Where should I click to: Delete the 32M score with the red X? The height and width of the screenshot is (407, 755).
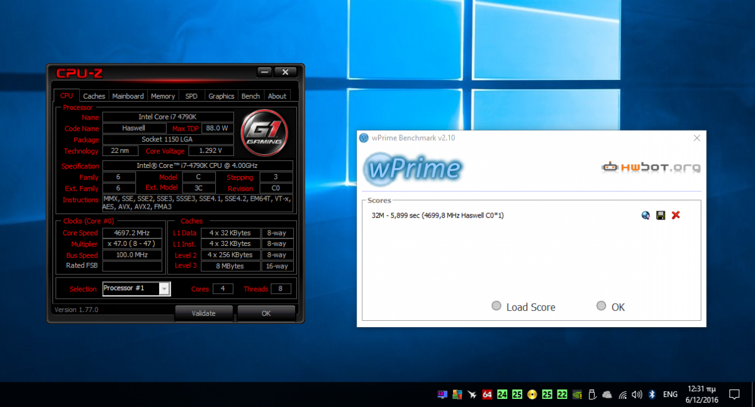coord(676,215)
